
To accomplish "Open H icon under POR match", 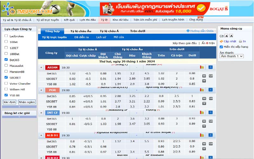I will (204, 99).
